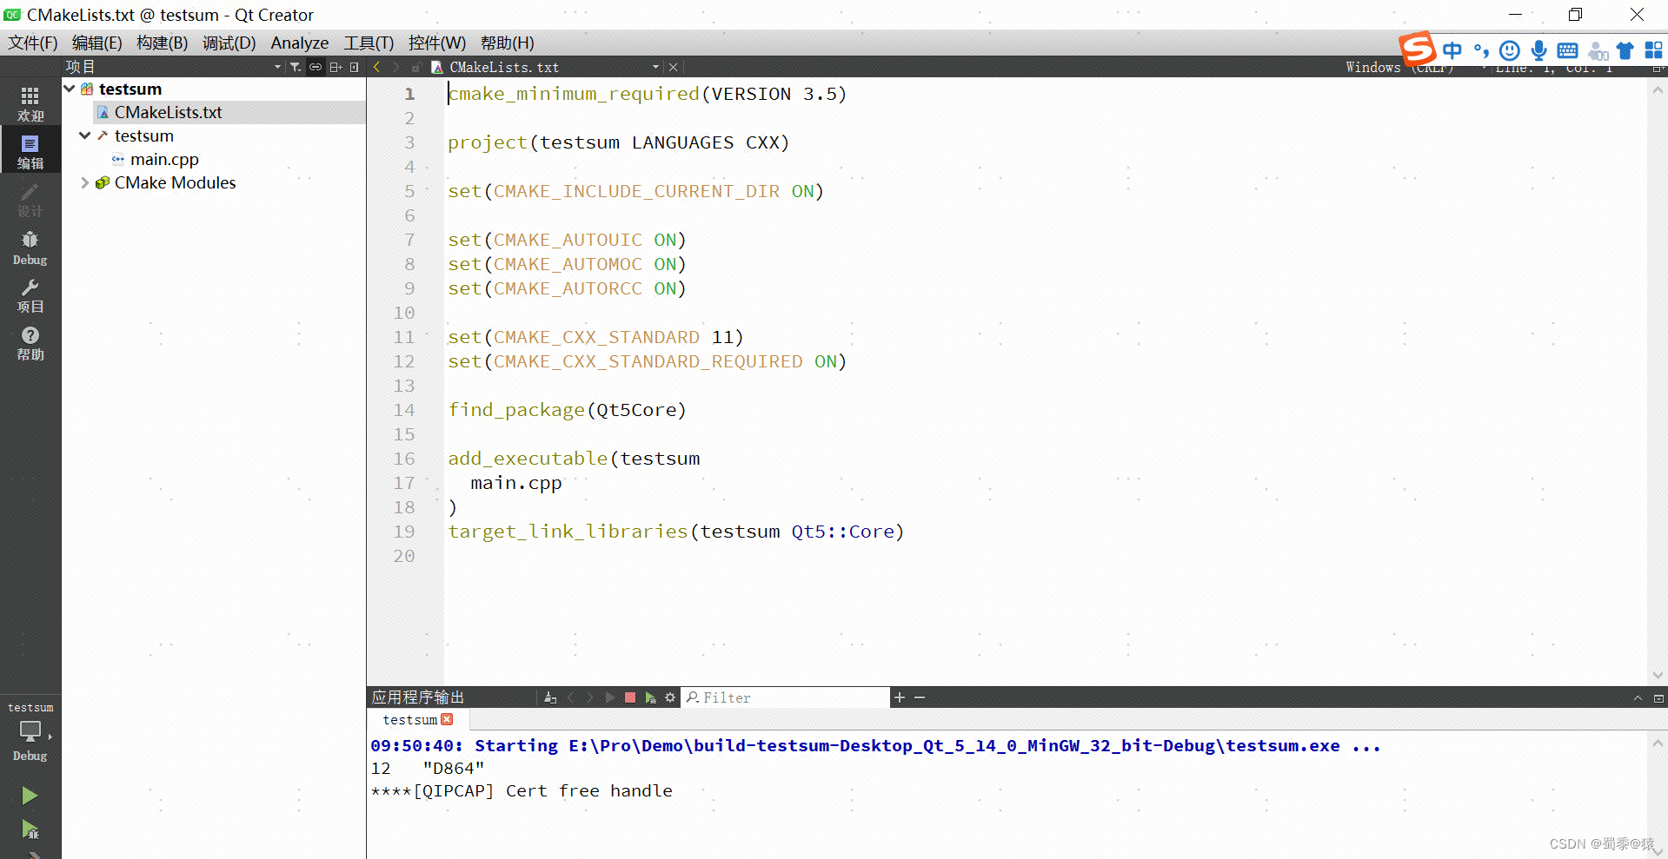Open Projects (项目) mode
1668x859 pixels.
(30, 295)
